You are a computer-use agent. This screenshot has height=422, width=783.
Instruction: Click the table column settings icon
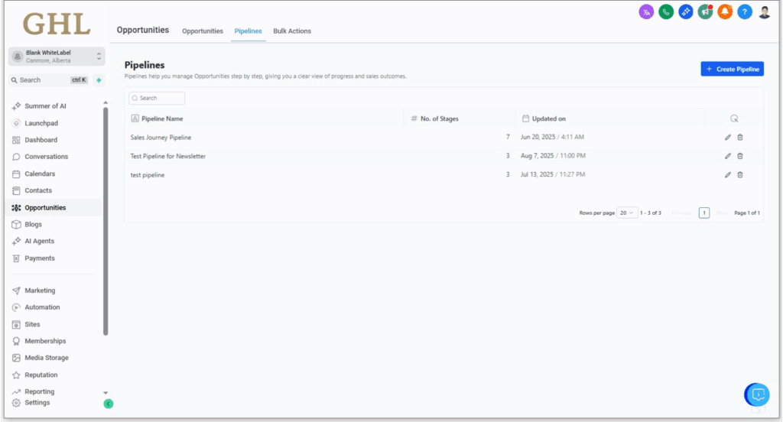click(734, 118)
